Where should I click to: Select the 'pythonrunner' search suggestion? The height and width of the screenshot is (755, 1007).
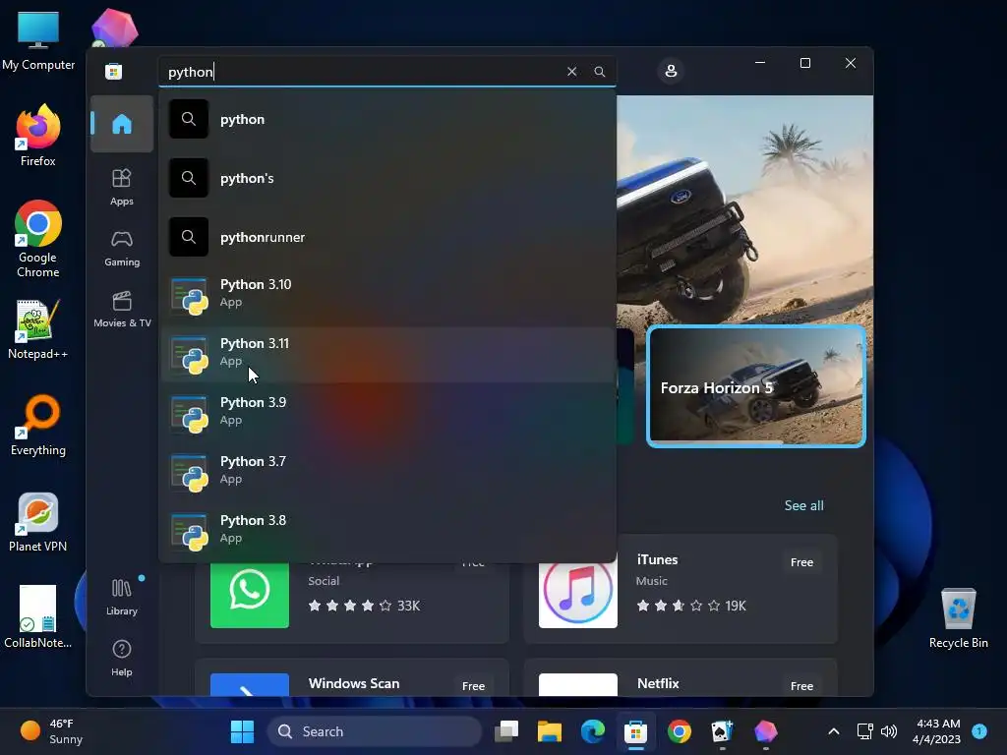click(387, 237)
